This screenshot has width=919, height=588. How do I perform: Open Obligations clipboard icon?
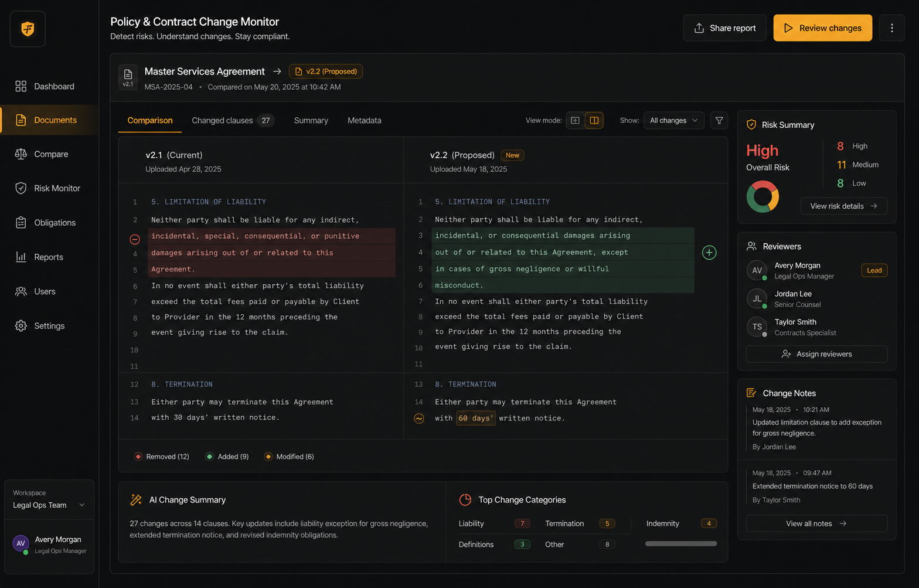click(x=21, y=223)
